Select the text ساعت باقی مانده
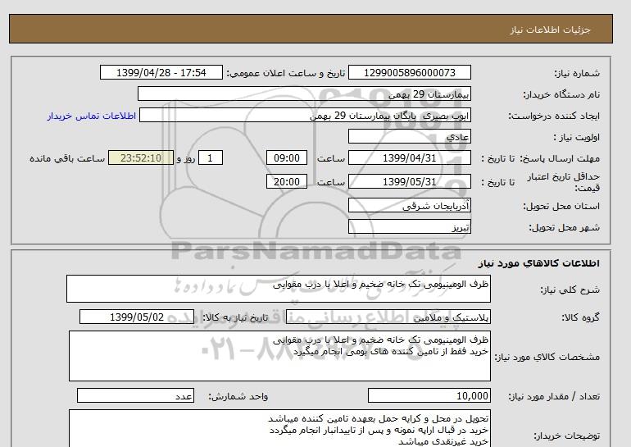 pos(67,158)
